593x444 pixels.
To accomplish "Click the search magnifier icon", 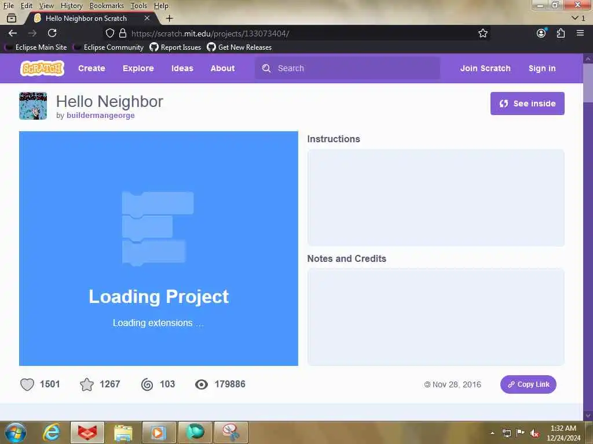I will [266, 68].
